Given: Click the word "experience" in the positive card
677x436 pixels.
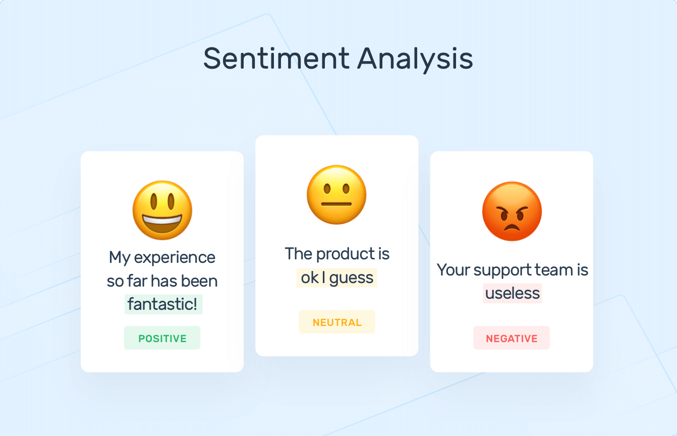Looking at the screenshot, I should point(175,258).
